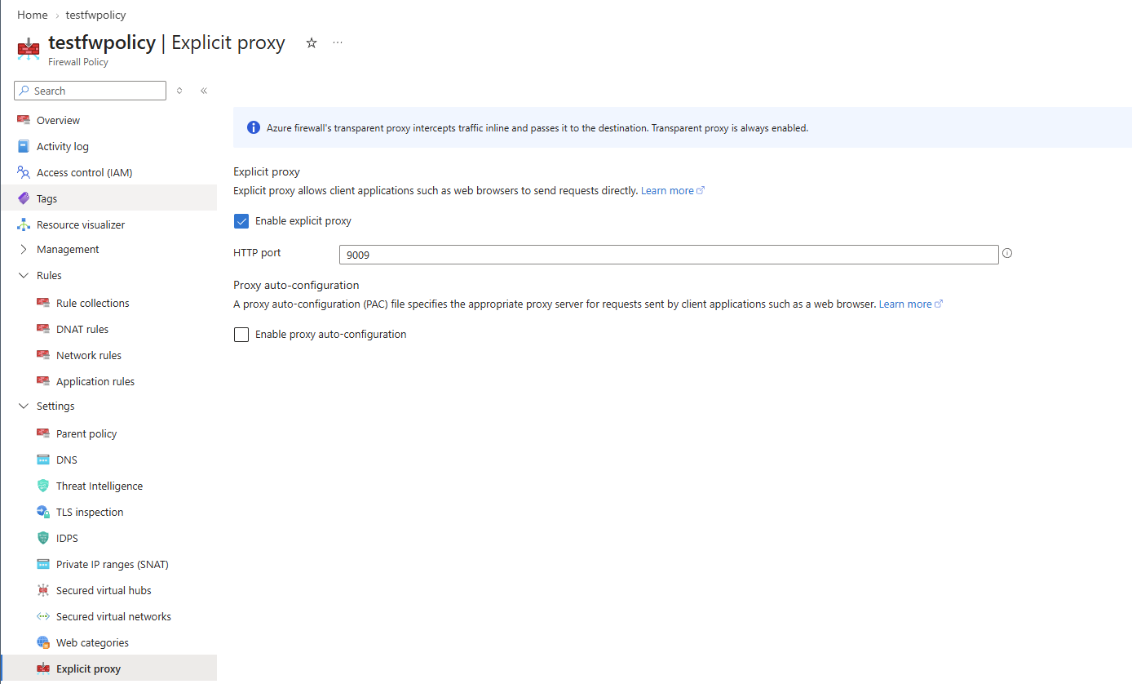Click the Rule collections firewall icon
The height and width of the screenshot is (684, 1132).
tap(43, 303)
